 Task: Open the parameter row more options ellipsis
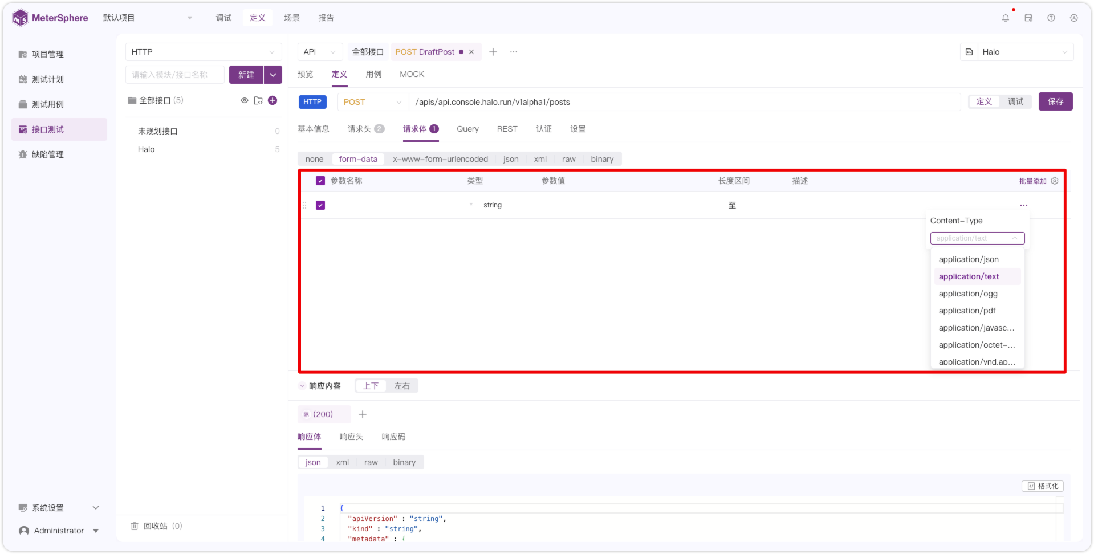(x=1024, y=205)
